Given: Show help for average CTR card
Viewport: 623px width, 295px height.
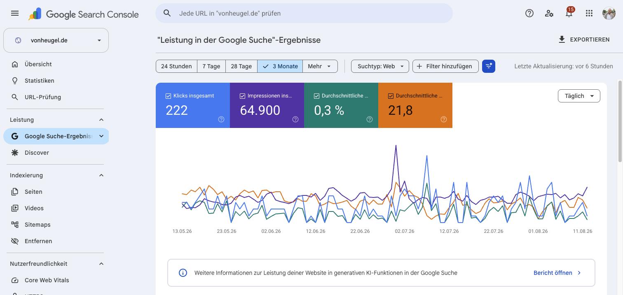Looking at the screenshot, I should tap(370, 119).
